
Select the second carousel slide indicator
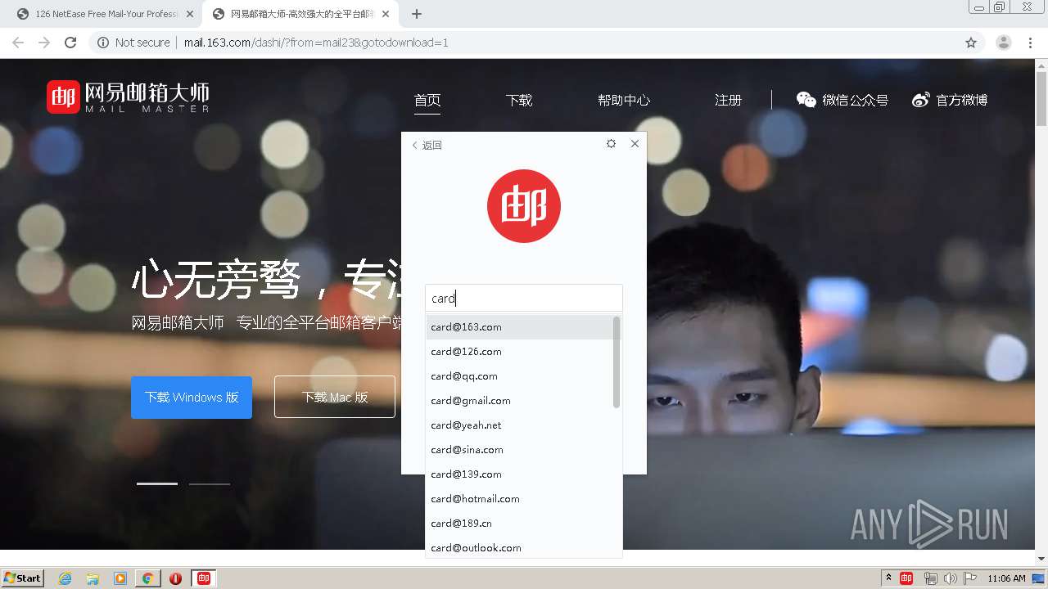(210, 483)
